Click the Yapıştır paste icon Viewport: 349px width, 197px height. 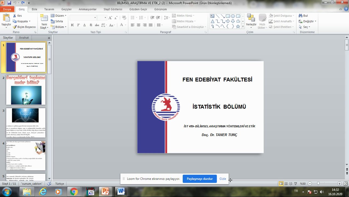(x=6, y=18)
